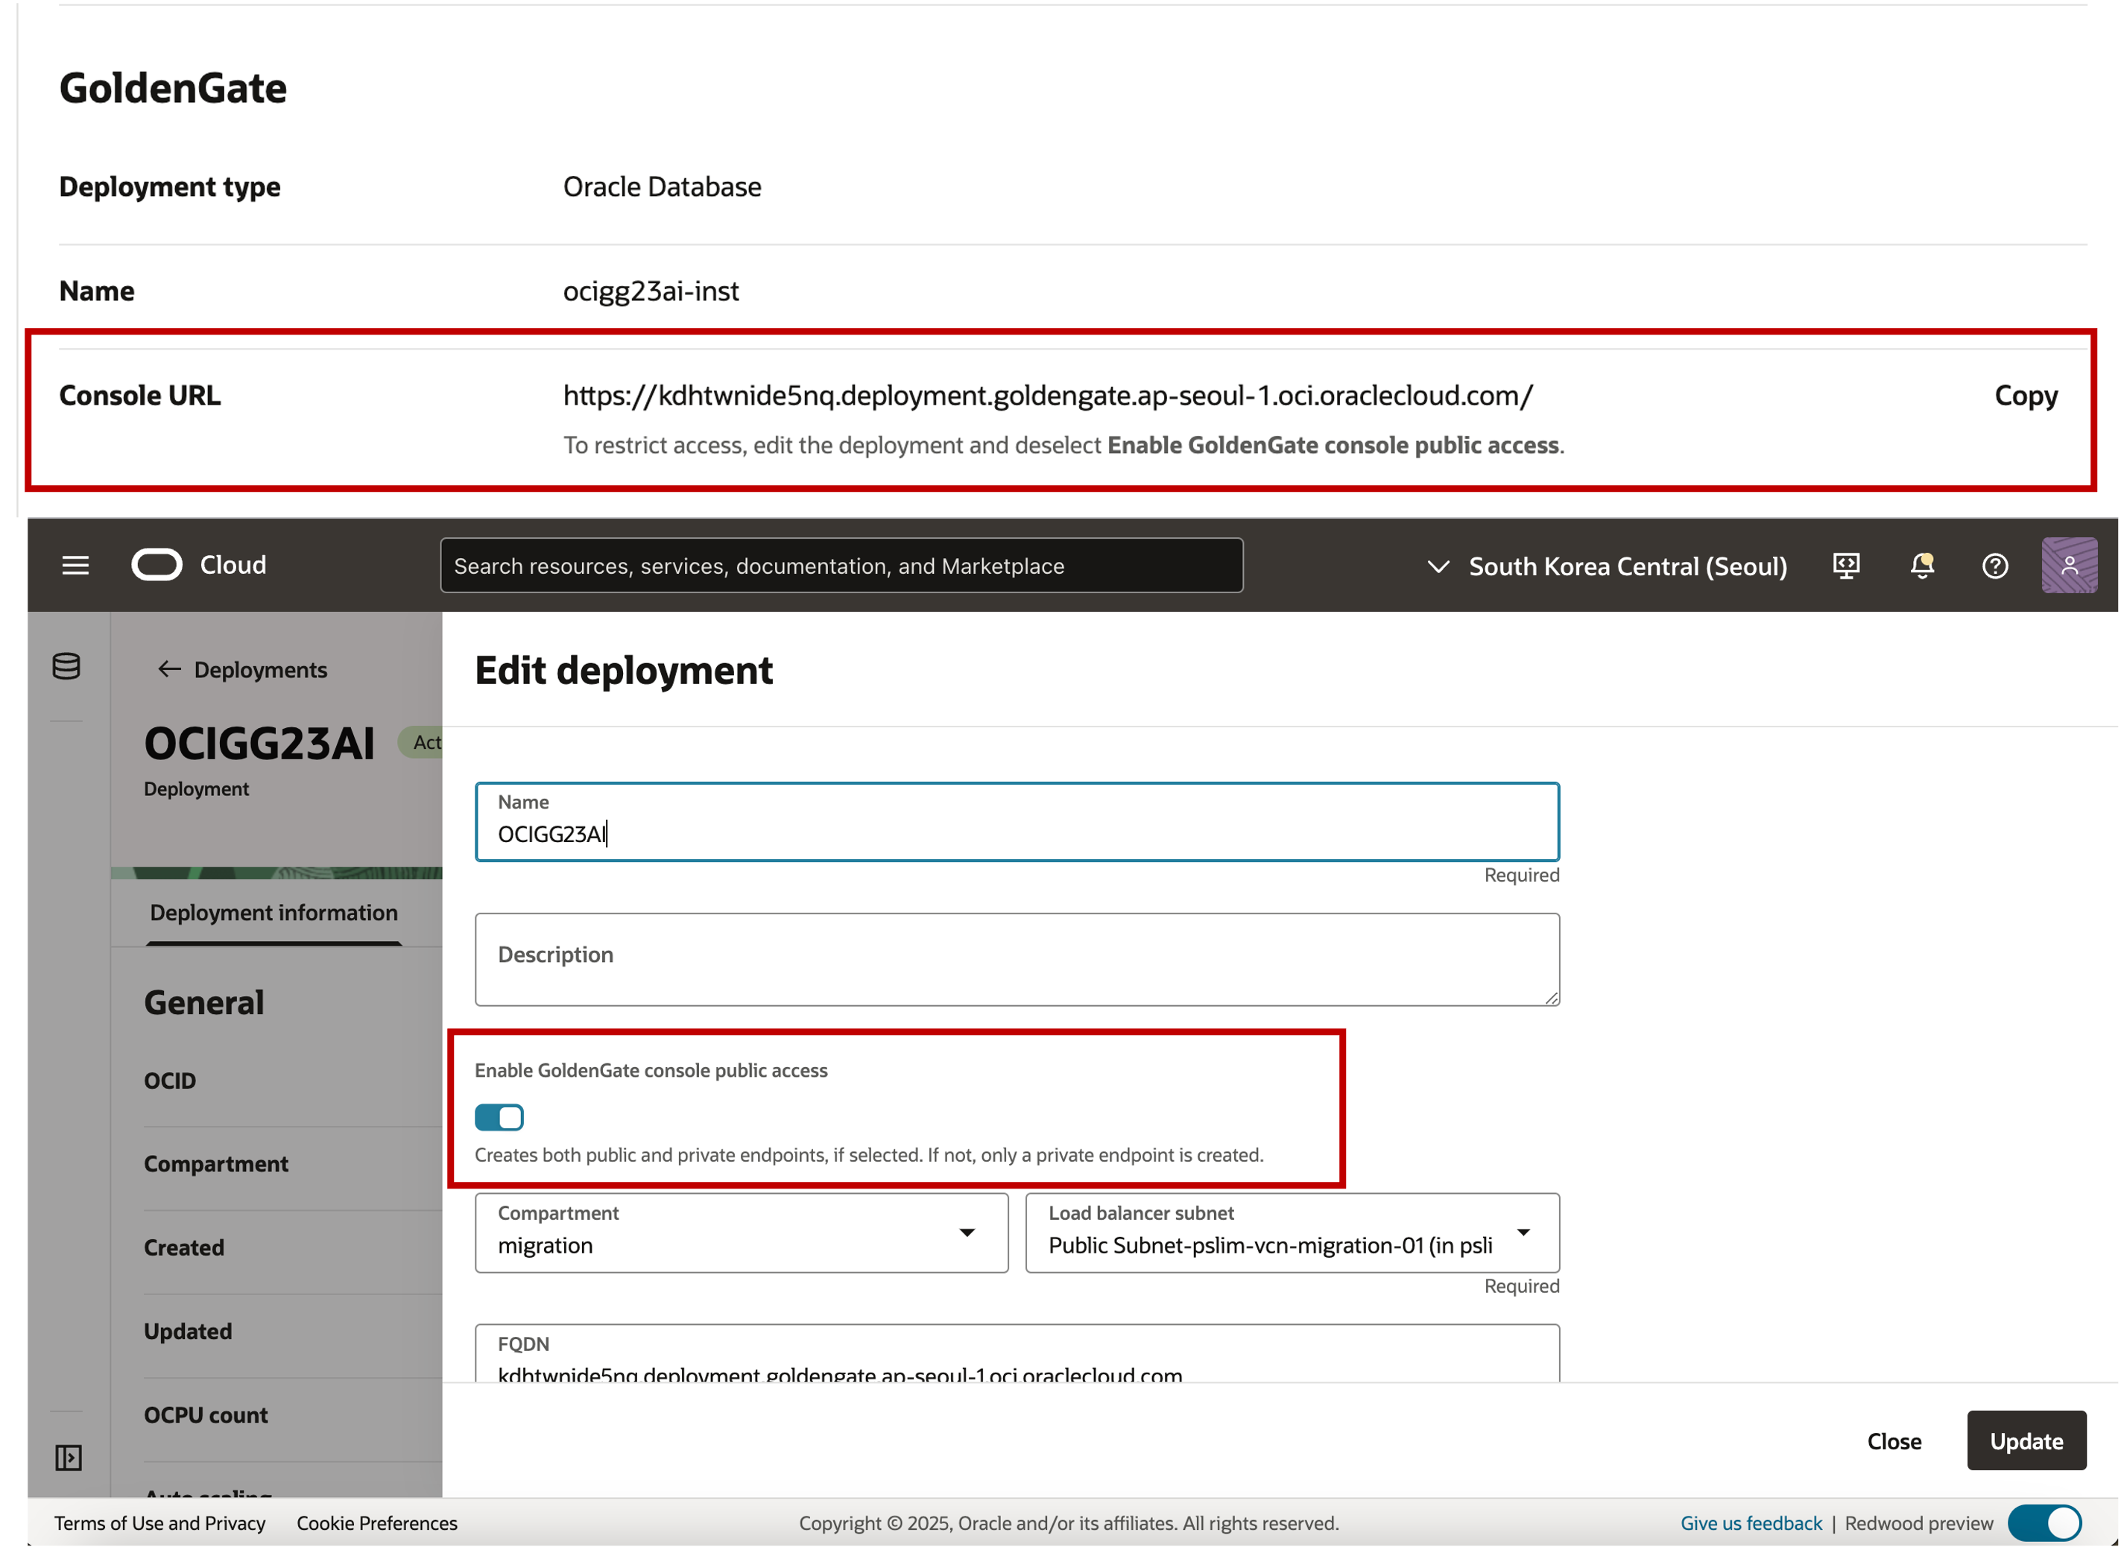Image resolution: width=2121 pixels, height=1547 pixels.
Task: Click the Update button
Action: 2027,1441
